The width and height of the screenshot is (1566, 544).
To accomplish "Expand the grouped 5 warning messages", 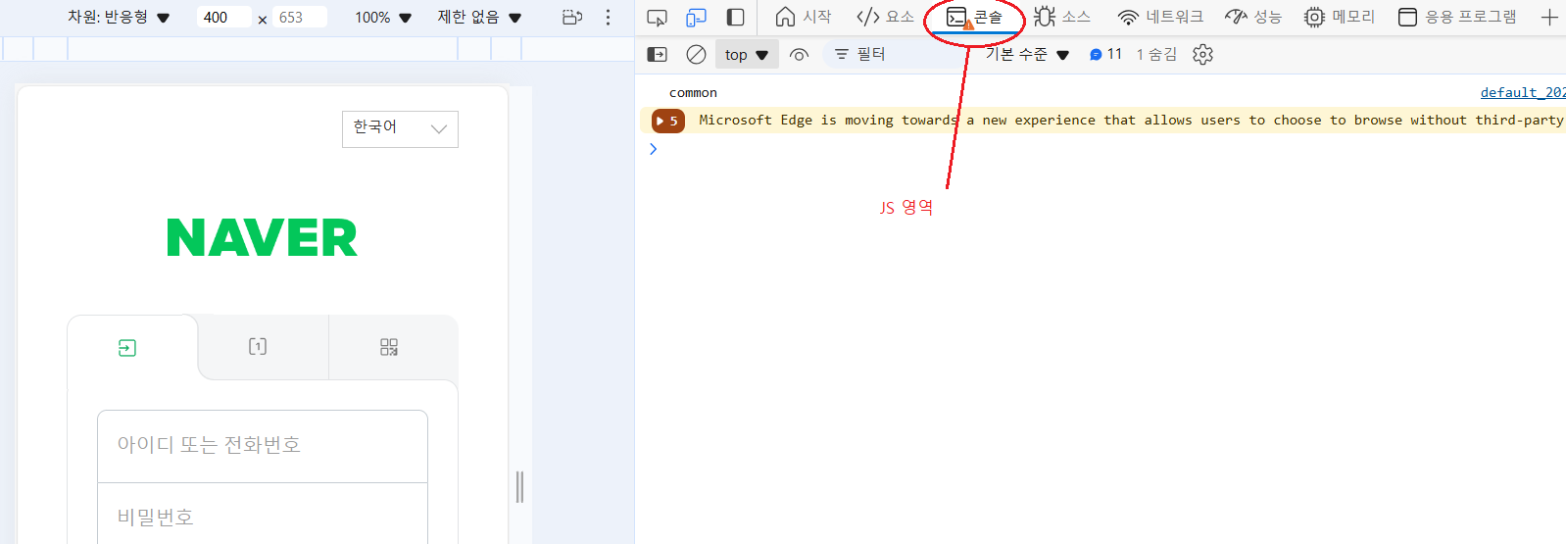I will 667,121.
